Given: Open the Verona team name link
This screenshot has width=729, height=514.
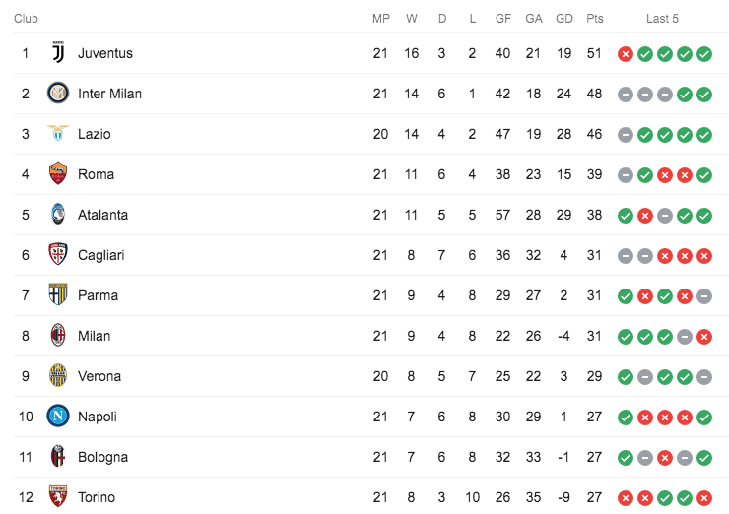Looking at the screenshot, I should click(x=99, y=376).
